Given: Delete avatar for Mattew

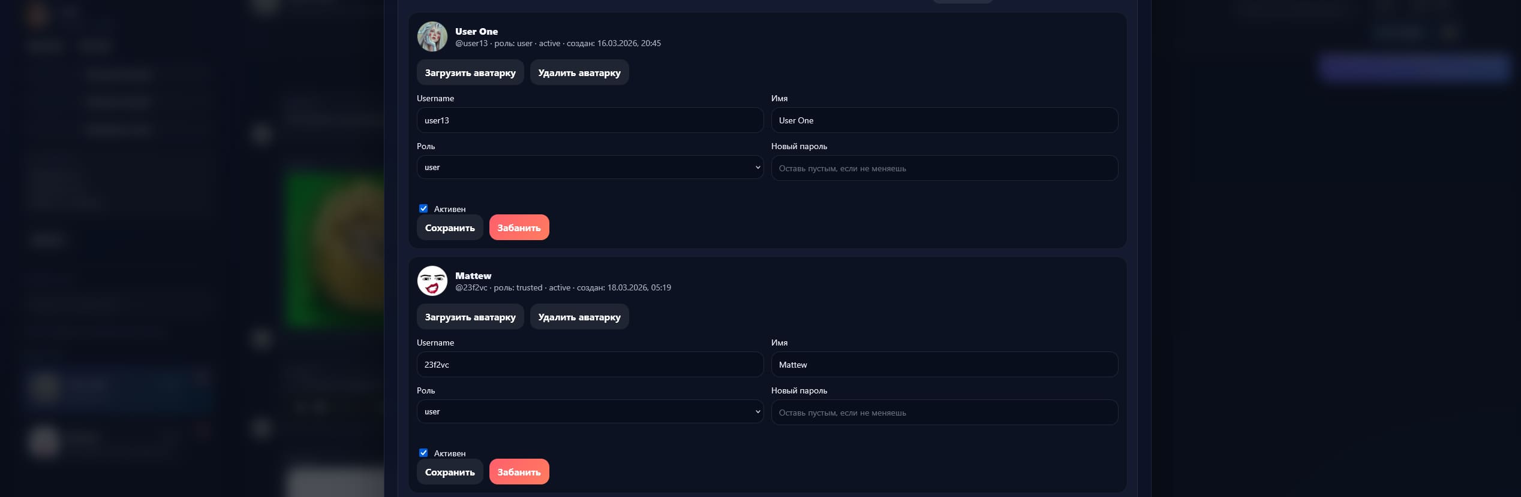Looking at the screenshot, I should click(579, 317).
